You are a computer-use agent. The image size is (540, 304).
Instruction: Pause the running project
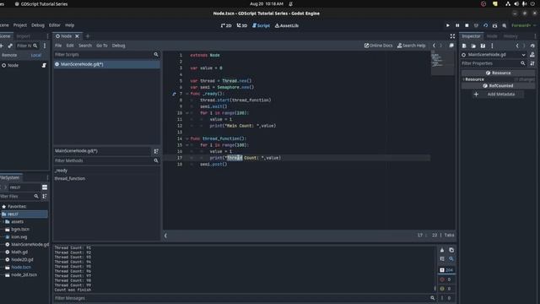pyautogui.click(x=457, y=25)
